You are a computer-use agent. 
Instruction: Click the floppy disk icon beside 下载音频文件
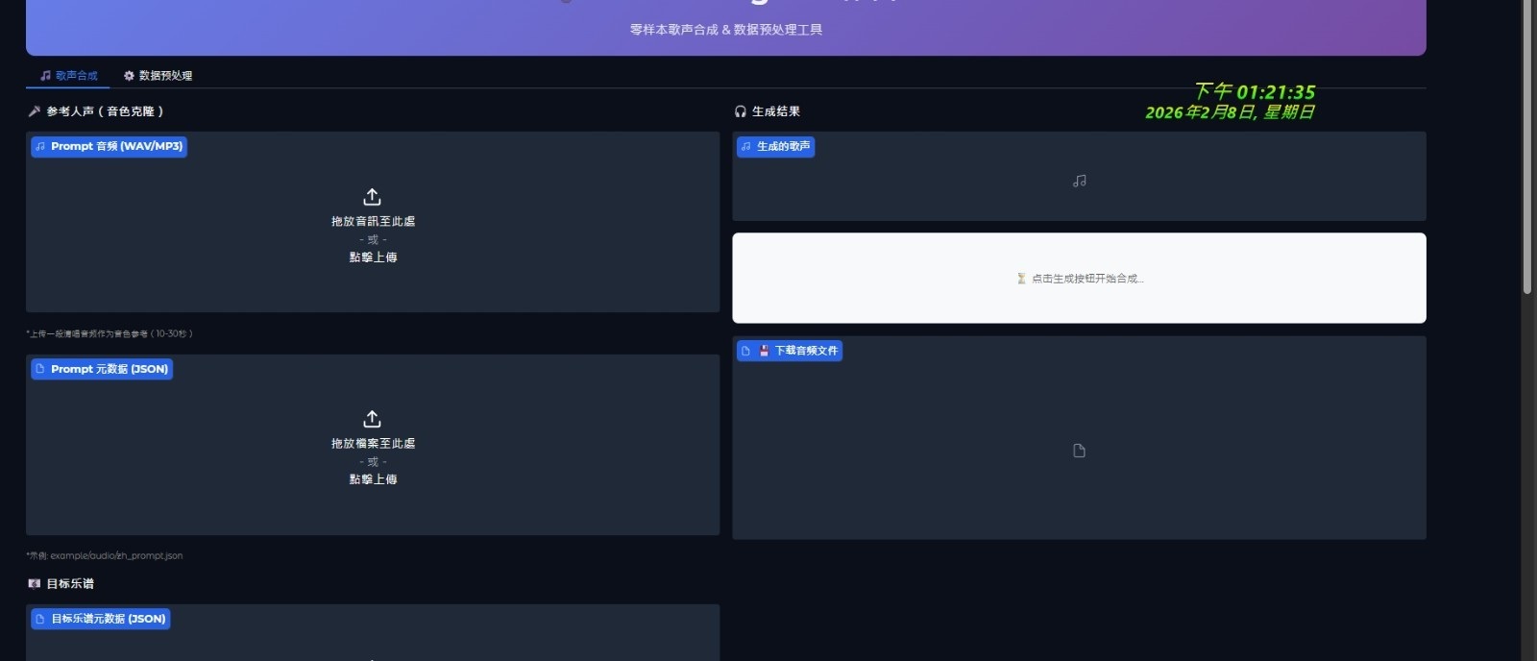point(765,351)
